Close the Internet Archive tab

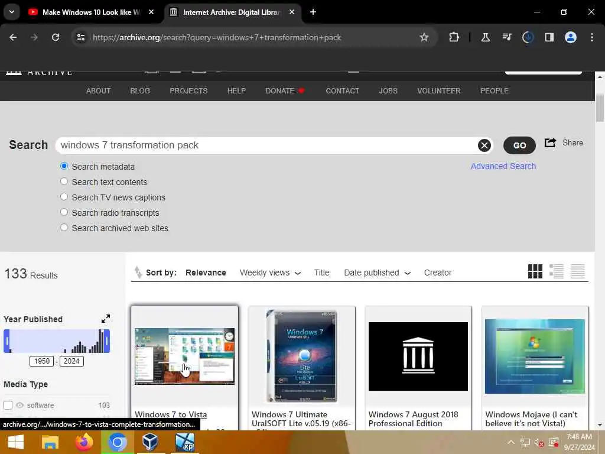coord(292,12)
